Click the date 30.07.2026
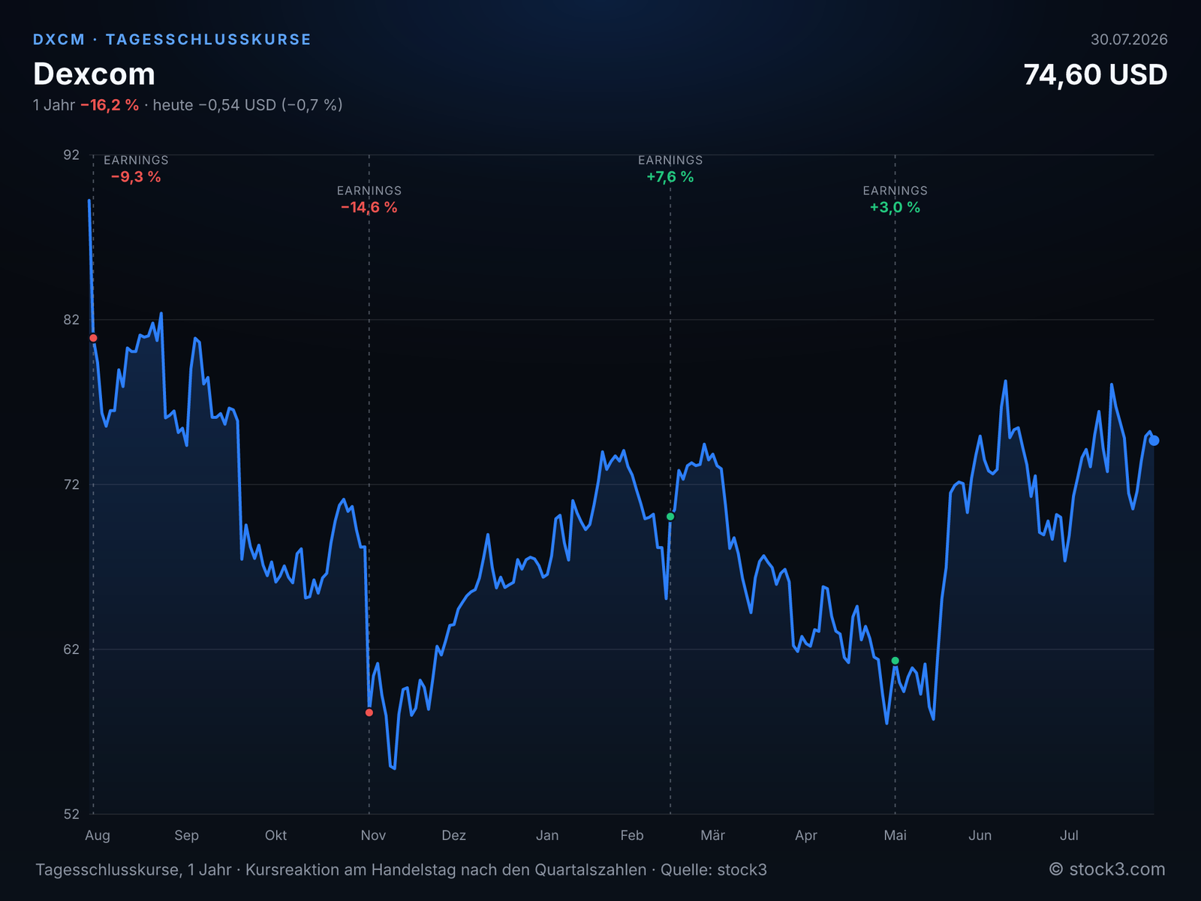The width and height of the screenshot is (1201, 901). 1129,40
